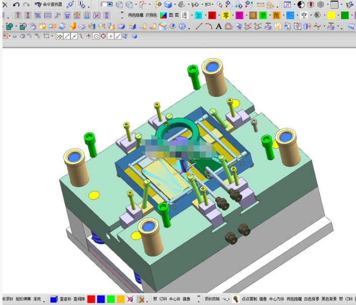Click the measure distance ruler icon

[x=260, y=5]
